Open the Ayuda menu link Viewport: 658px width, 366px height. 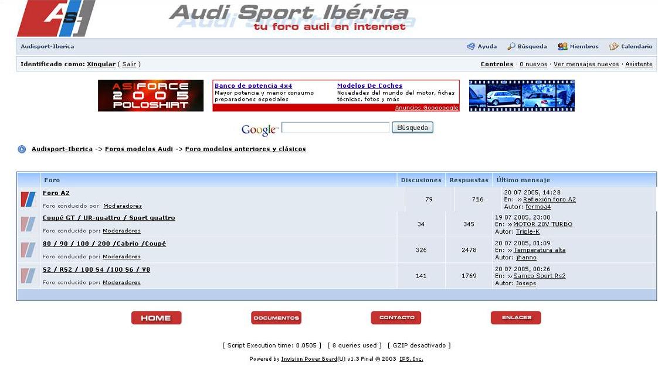[x=487, y=46]
